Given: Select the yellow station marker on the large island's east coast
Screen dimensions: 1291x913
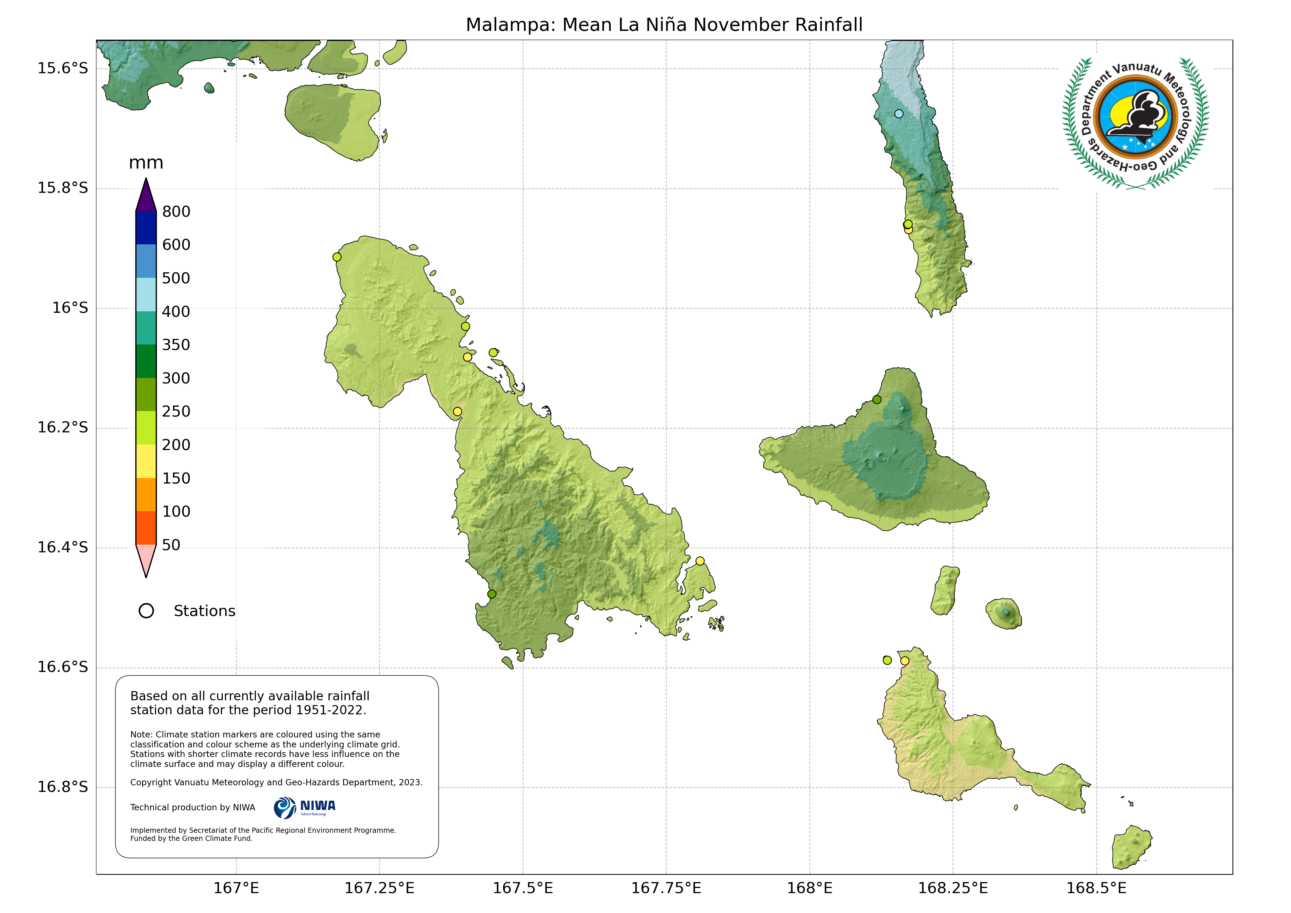Looking at the screenshot, I should coord(700,561).
